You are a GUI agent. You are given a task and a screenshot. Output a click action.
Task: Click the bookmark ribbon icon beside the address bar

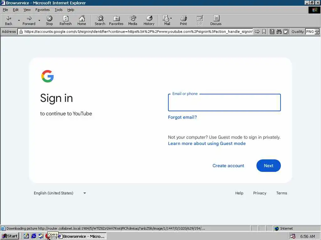(264, 32)
